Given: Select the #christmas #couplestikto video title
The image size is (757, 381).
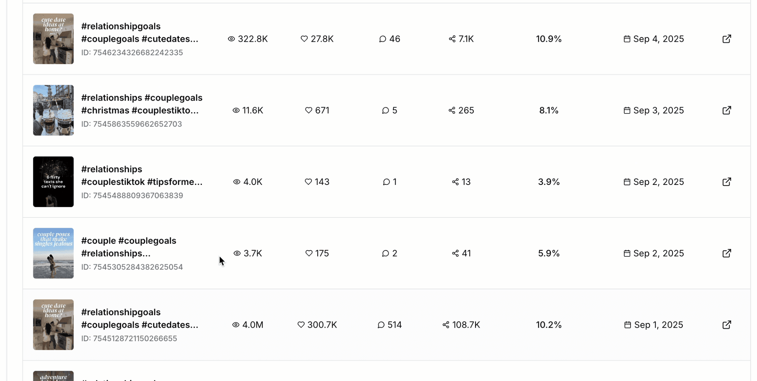Looking at the screenshot, I should (x=142, y=104).
